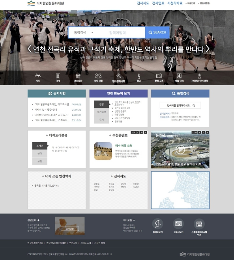Go to next recommended content slide

[x=146, y=132]
